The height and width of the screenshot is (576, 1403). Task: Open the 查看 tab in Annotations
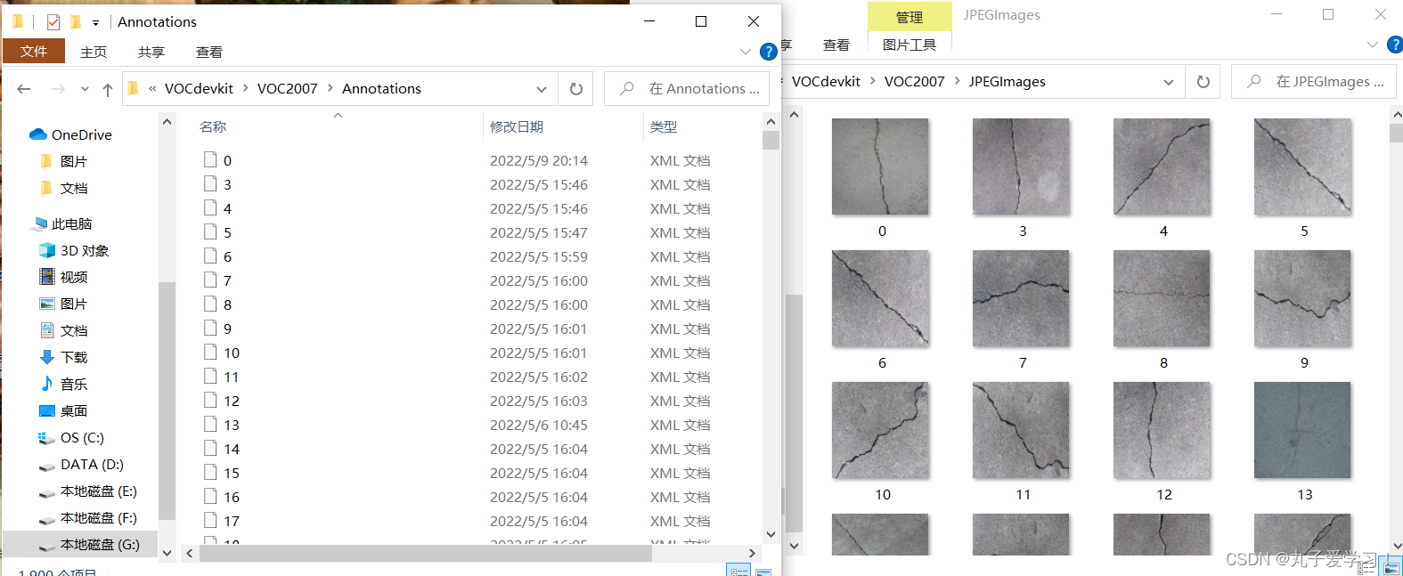[x=209, y=53]
